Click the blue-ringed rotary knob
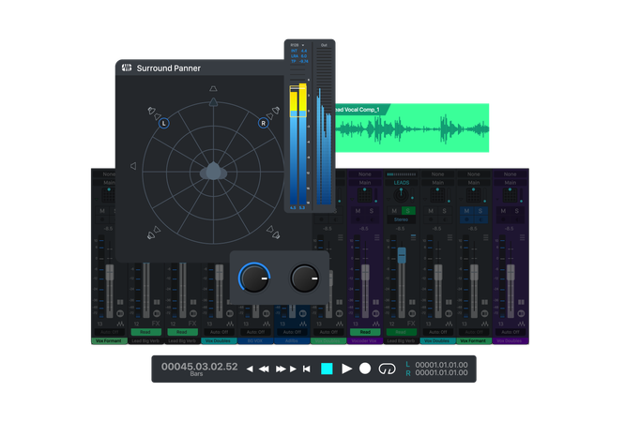The height and width of the screenshot is (422, 625). tap(253, 278)
